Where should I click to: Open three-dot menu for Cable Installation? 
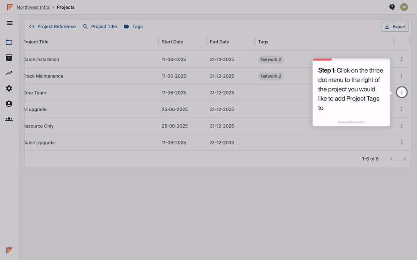point(402,59)
